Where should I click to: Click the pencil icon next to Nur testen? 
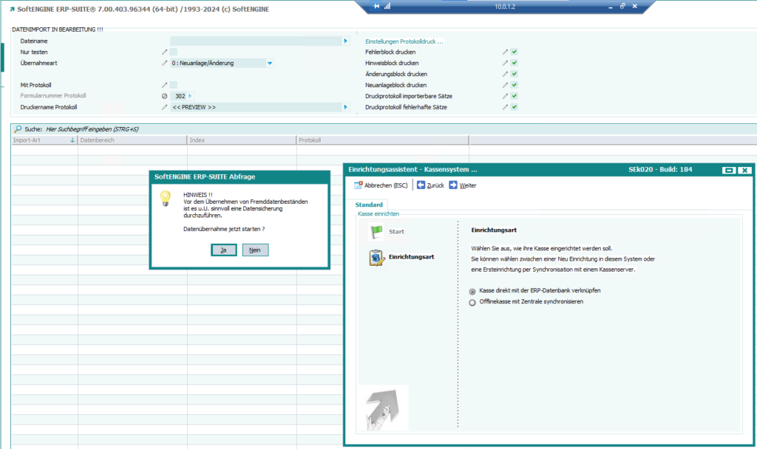[165, 52]
